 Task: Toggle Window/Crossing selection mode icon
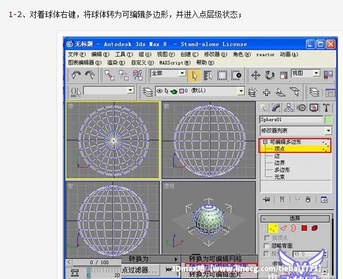pos(236,76)
